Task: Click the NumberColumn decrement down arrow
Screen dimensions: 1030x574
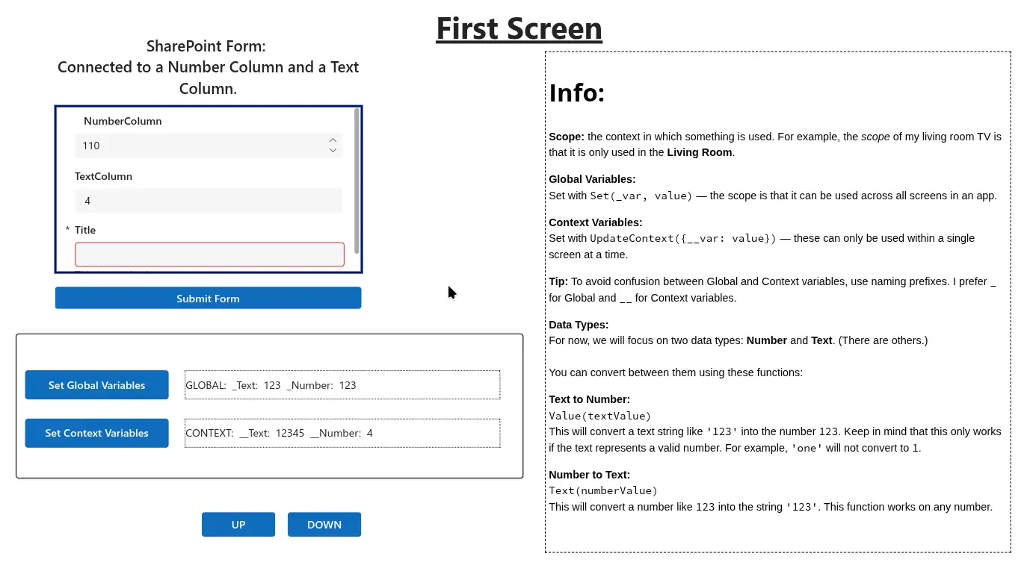Action: click(x=333, y=151)
